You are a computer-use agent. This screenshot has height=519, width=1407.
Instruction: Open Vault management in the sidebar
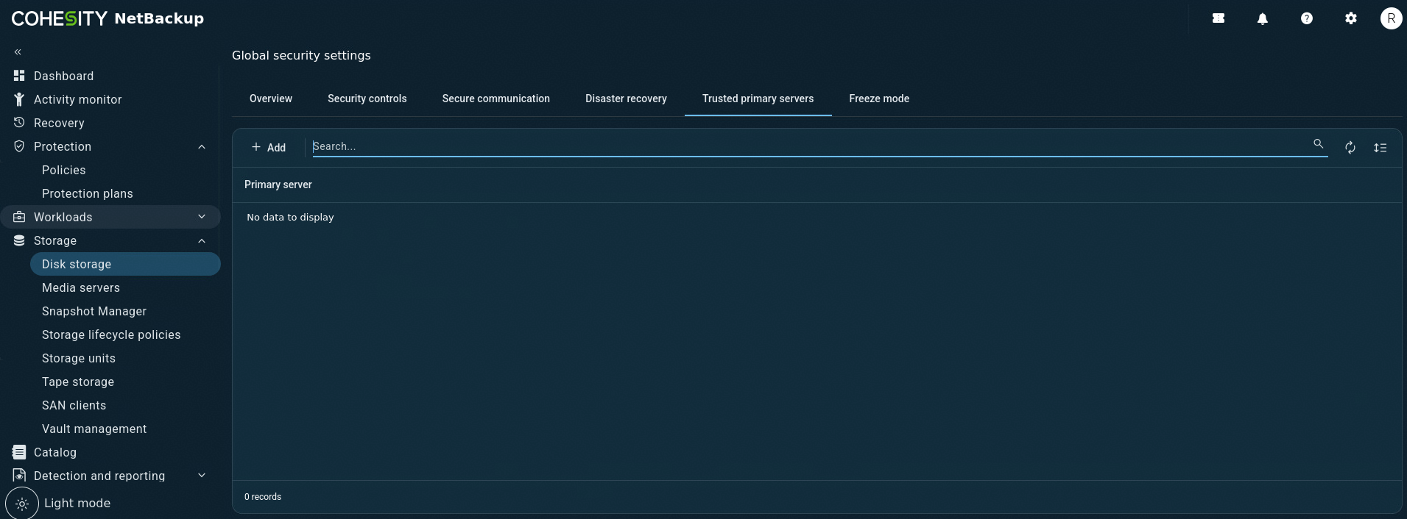pos(94,429)
